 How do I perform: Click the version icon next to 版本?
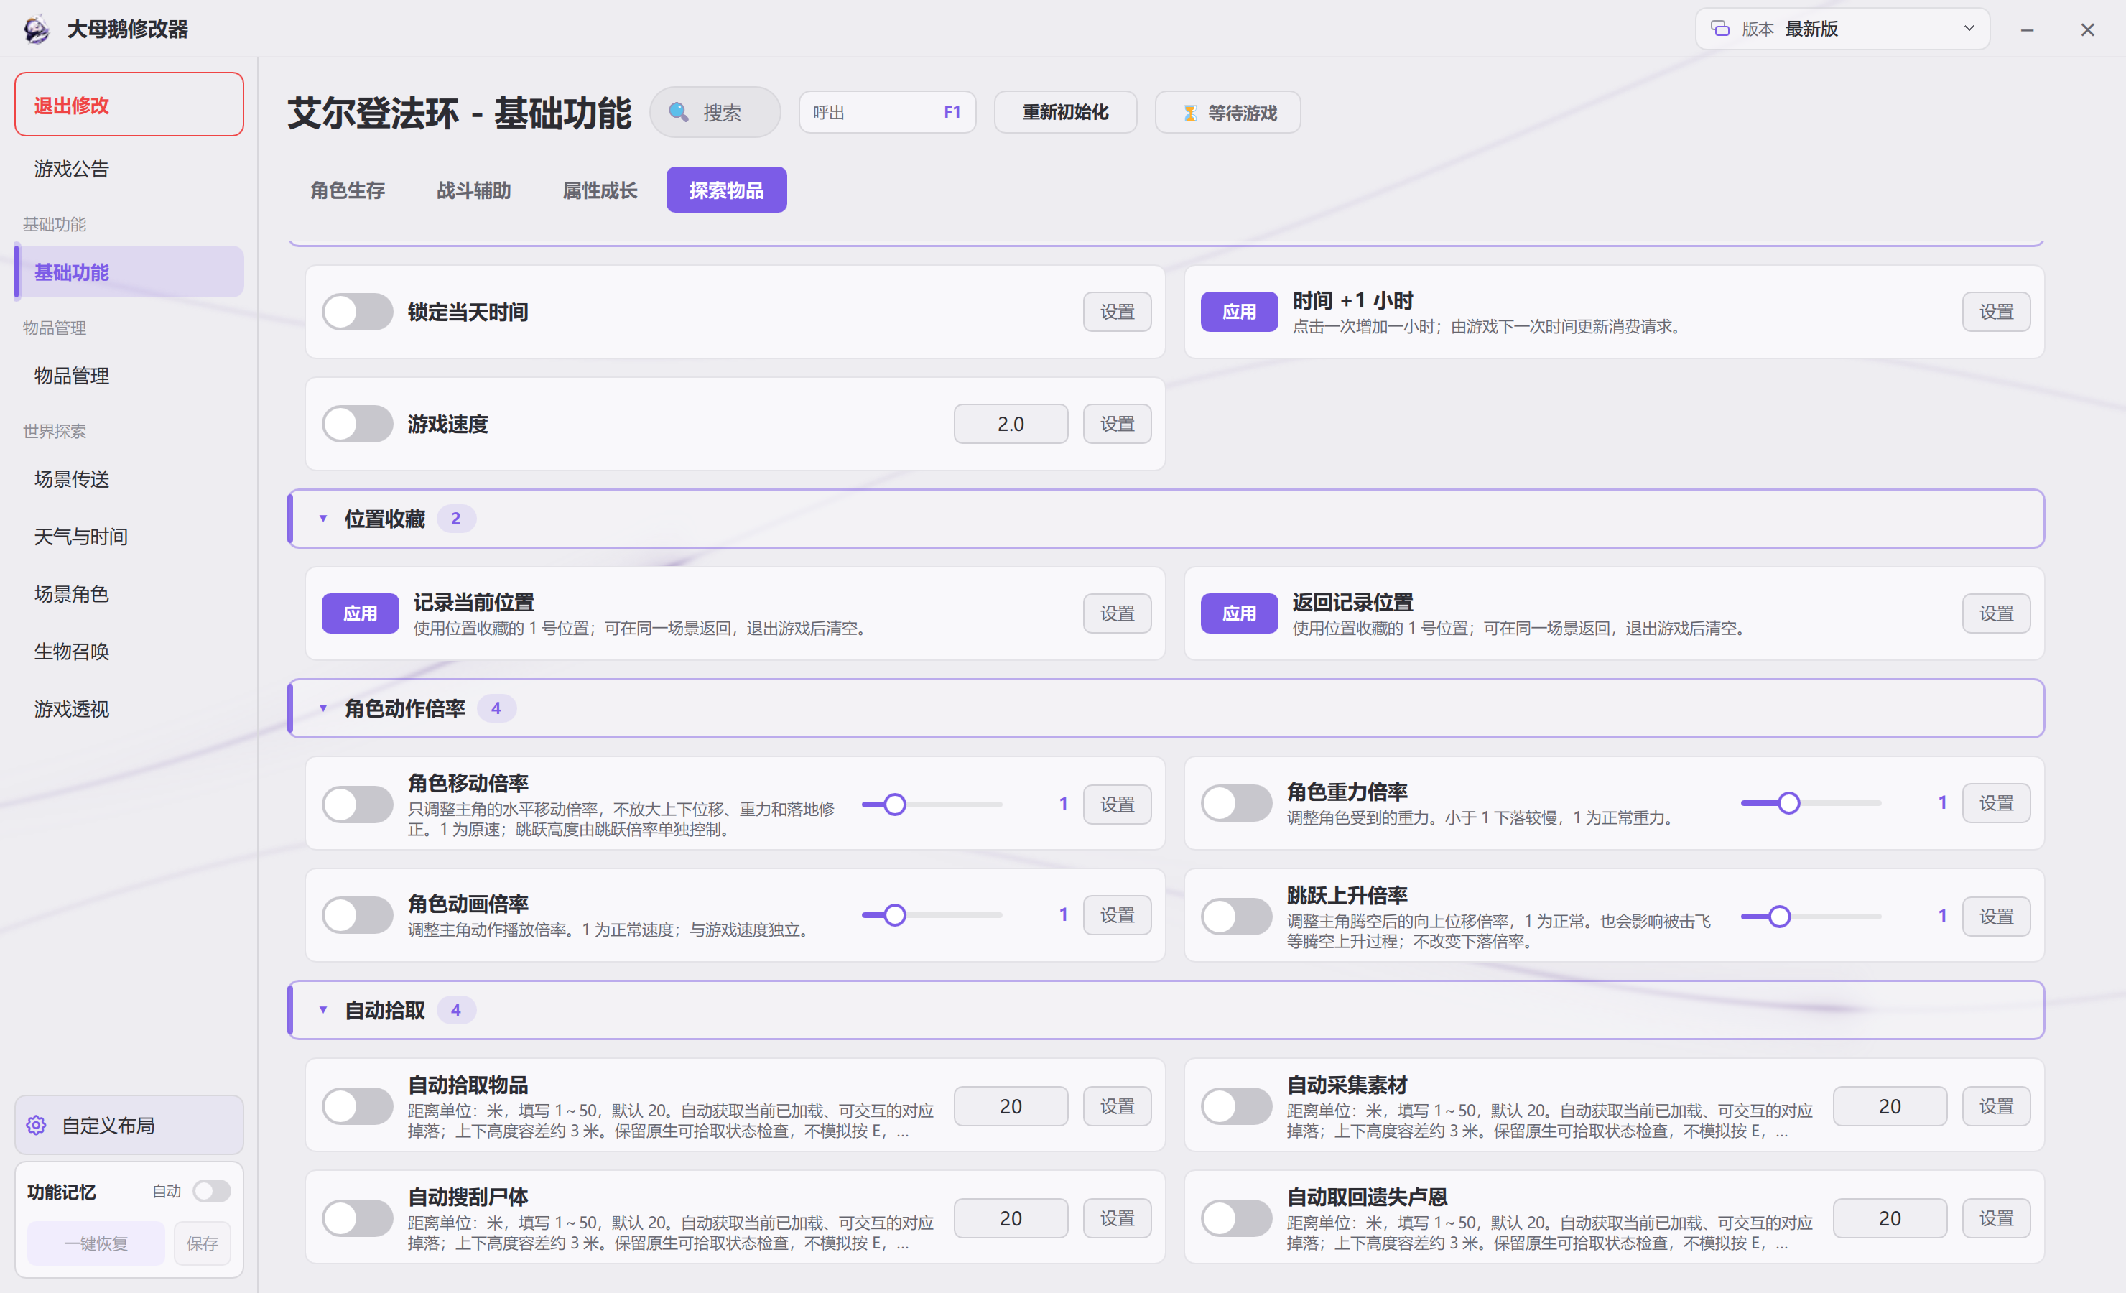coord(1719,29)
